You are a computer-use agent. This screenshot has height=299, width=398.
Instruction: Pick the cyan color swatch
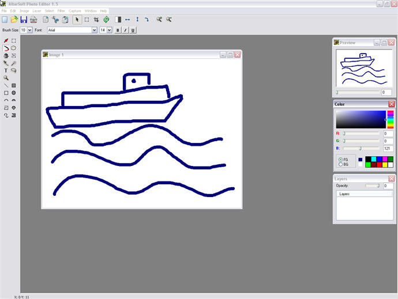[x=374, y=159]
